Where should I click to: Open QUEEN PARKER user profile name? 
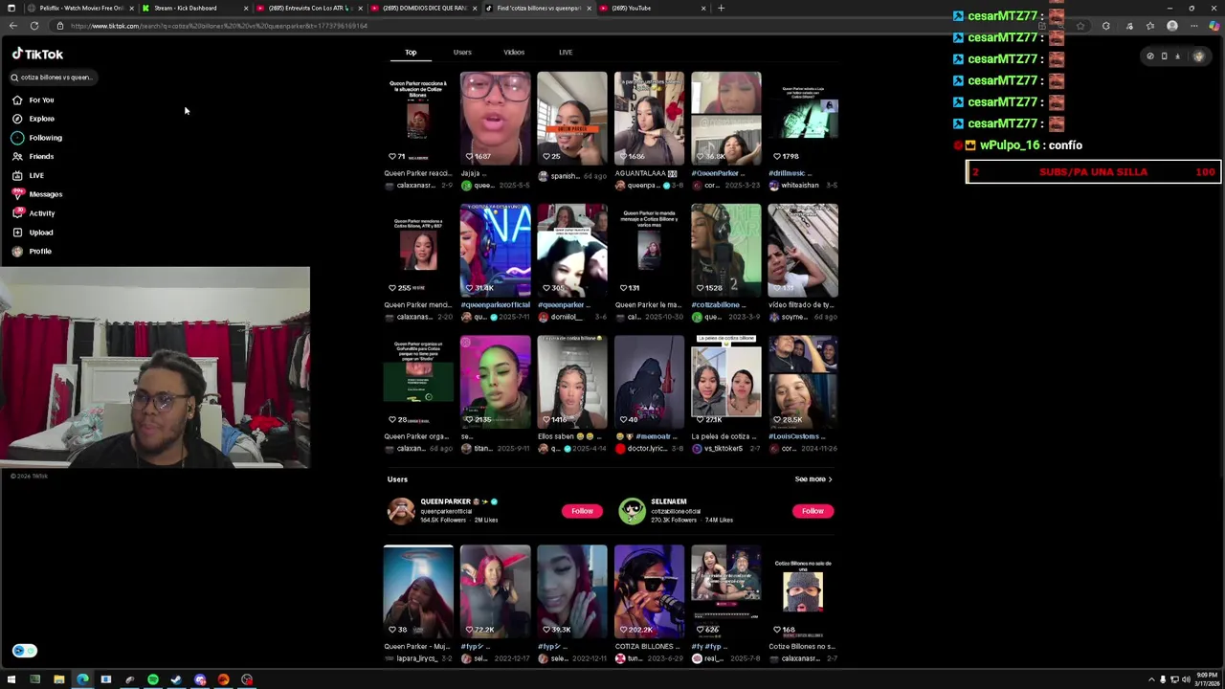[446, 501]
